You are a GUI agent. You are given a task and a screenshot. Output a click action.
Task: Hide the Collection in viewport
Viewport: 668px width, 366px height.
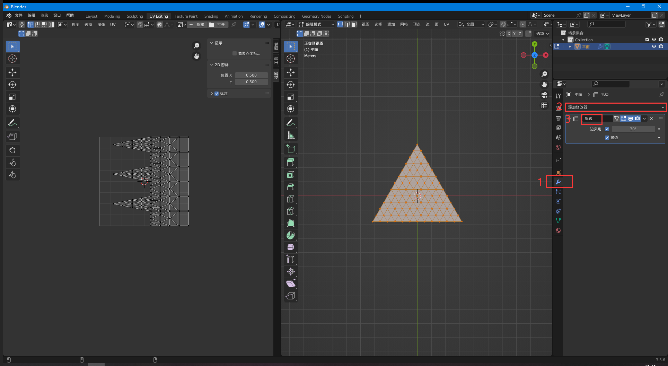654,40
